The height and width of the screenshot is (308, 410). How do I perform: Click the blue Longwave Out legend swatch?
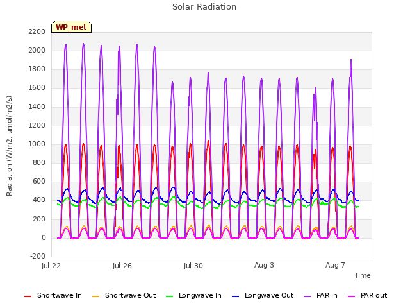235,296
